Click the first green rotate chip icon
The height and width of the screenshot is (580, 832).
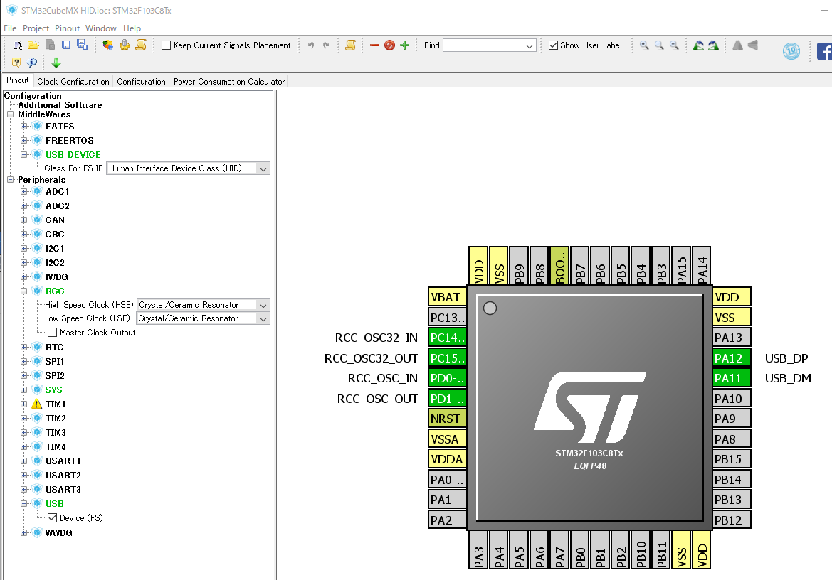[x=698, y=45]
